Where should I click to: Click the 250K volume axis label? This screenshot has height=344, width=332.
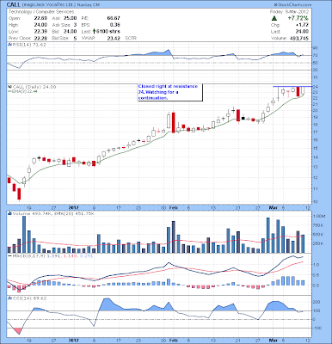[319, 243]
